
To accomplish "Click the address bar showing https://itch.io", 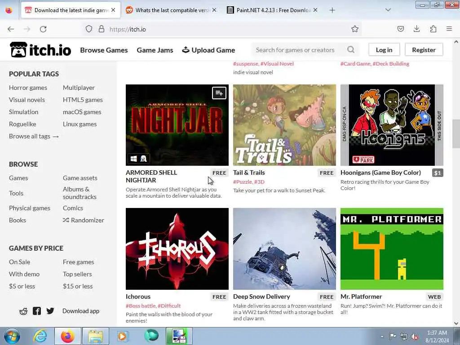I will [x=223, y=29].
